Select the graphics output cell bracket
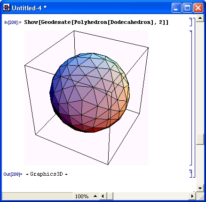Screen dimensions: 206x202 pyautogui.click(x=190, y=98)
